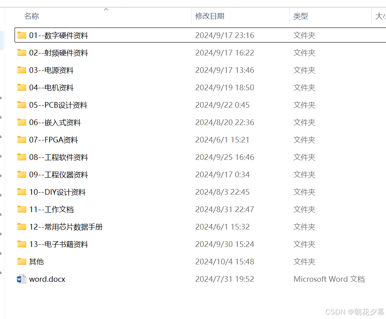Sort by 类型 column header
This screenshot has height=319, width=386.
click(301, 16)
